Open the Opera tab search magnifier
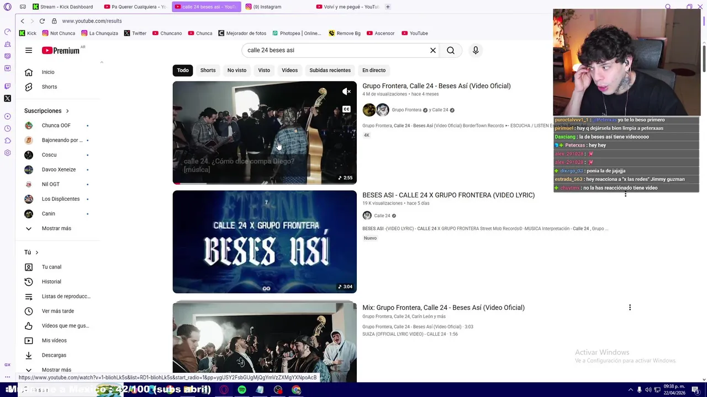707x397 pixels. [668, 7]
